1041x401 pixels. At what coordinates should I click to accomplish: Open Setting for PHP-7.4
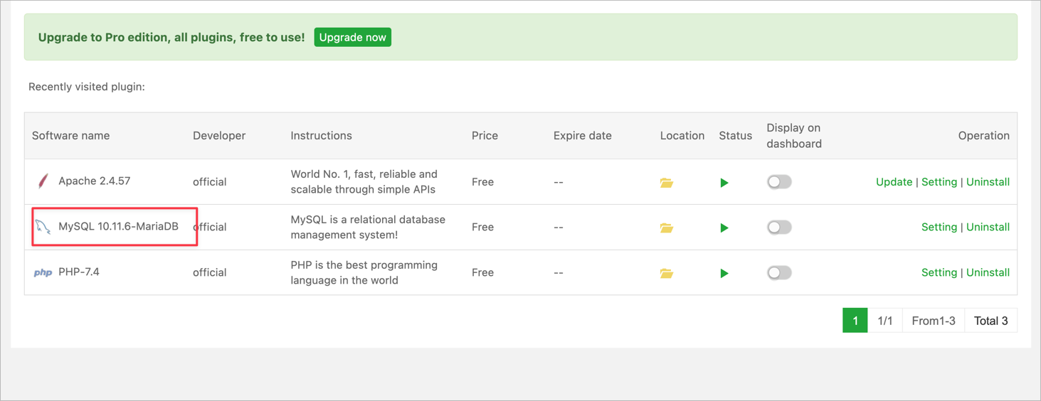tap(939, 273)
